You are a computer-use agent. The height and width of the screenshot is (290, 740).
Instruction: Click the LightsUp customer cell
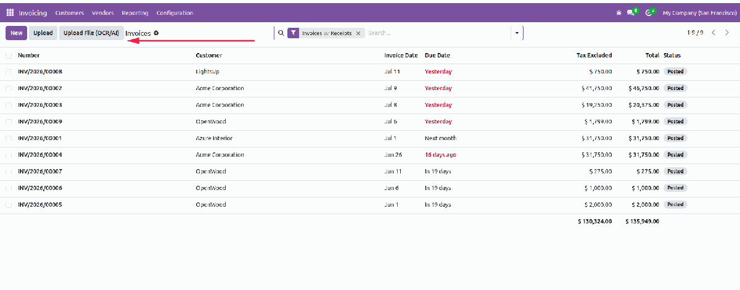tap(207, 72)
